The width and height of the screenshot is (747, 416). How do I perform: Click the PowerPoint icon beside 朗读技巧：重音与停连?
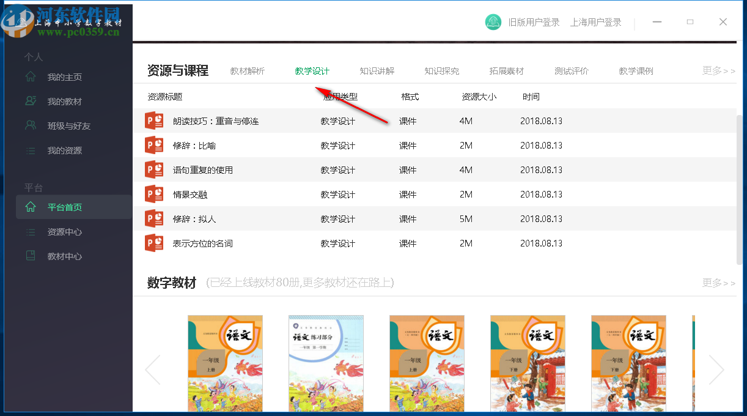click(154, 121)
